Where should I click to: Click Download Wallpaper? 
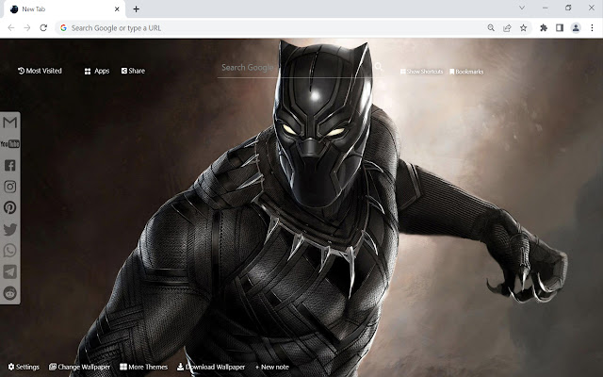211,367
